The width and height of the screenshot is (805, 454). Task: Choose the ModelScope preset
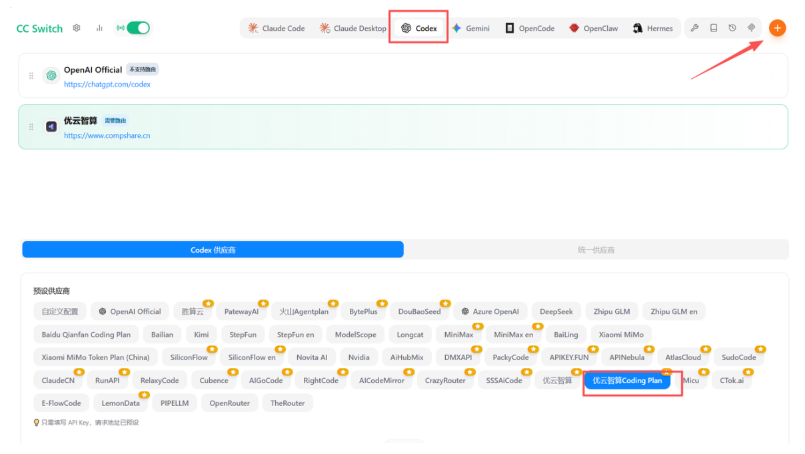(355, 335)
